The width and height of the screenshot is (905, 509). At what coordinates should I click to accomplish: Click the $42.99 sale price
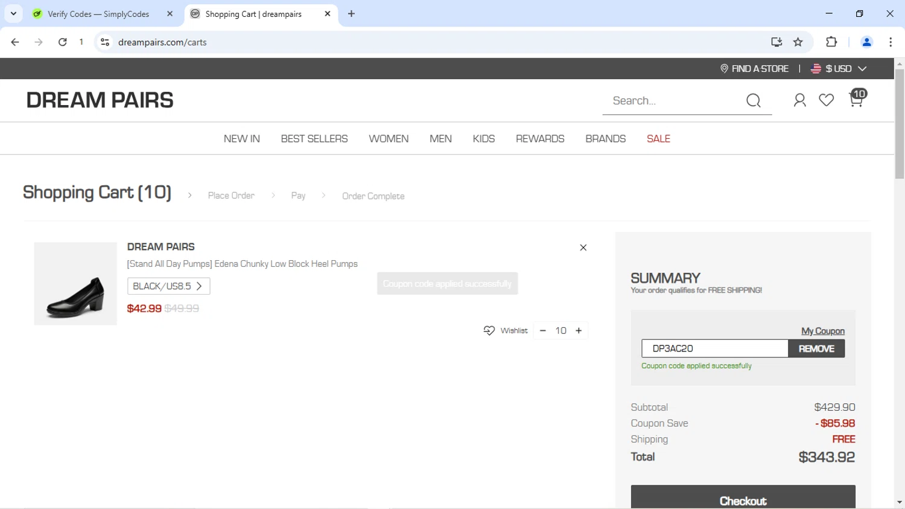click(x=144, y=309)
